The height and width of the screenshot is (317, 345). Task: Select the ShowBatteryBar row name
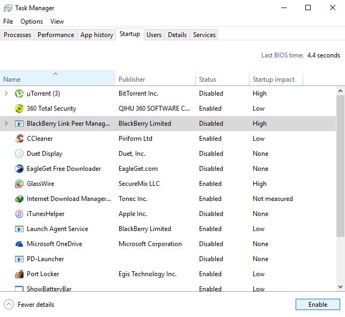(49, 289)
